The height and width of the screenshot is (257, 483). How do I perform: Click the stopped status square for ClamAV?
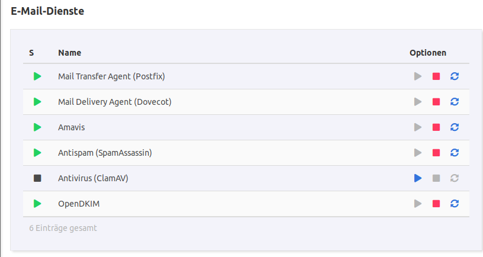coord(37,178)
